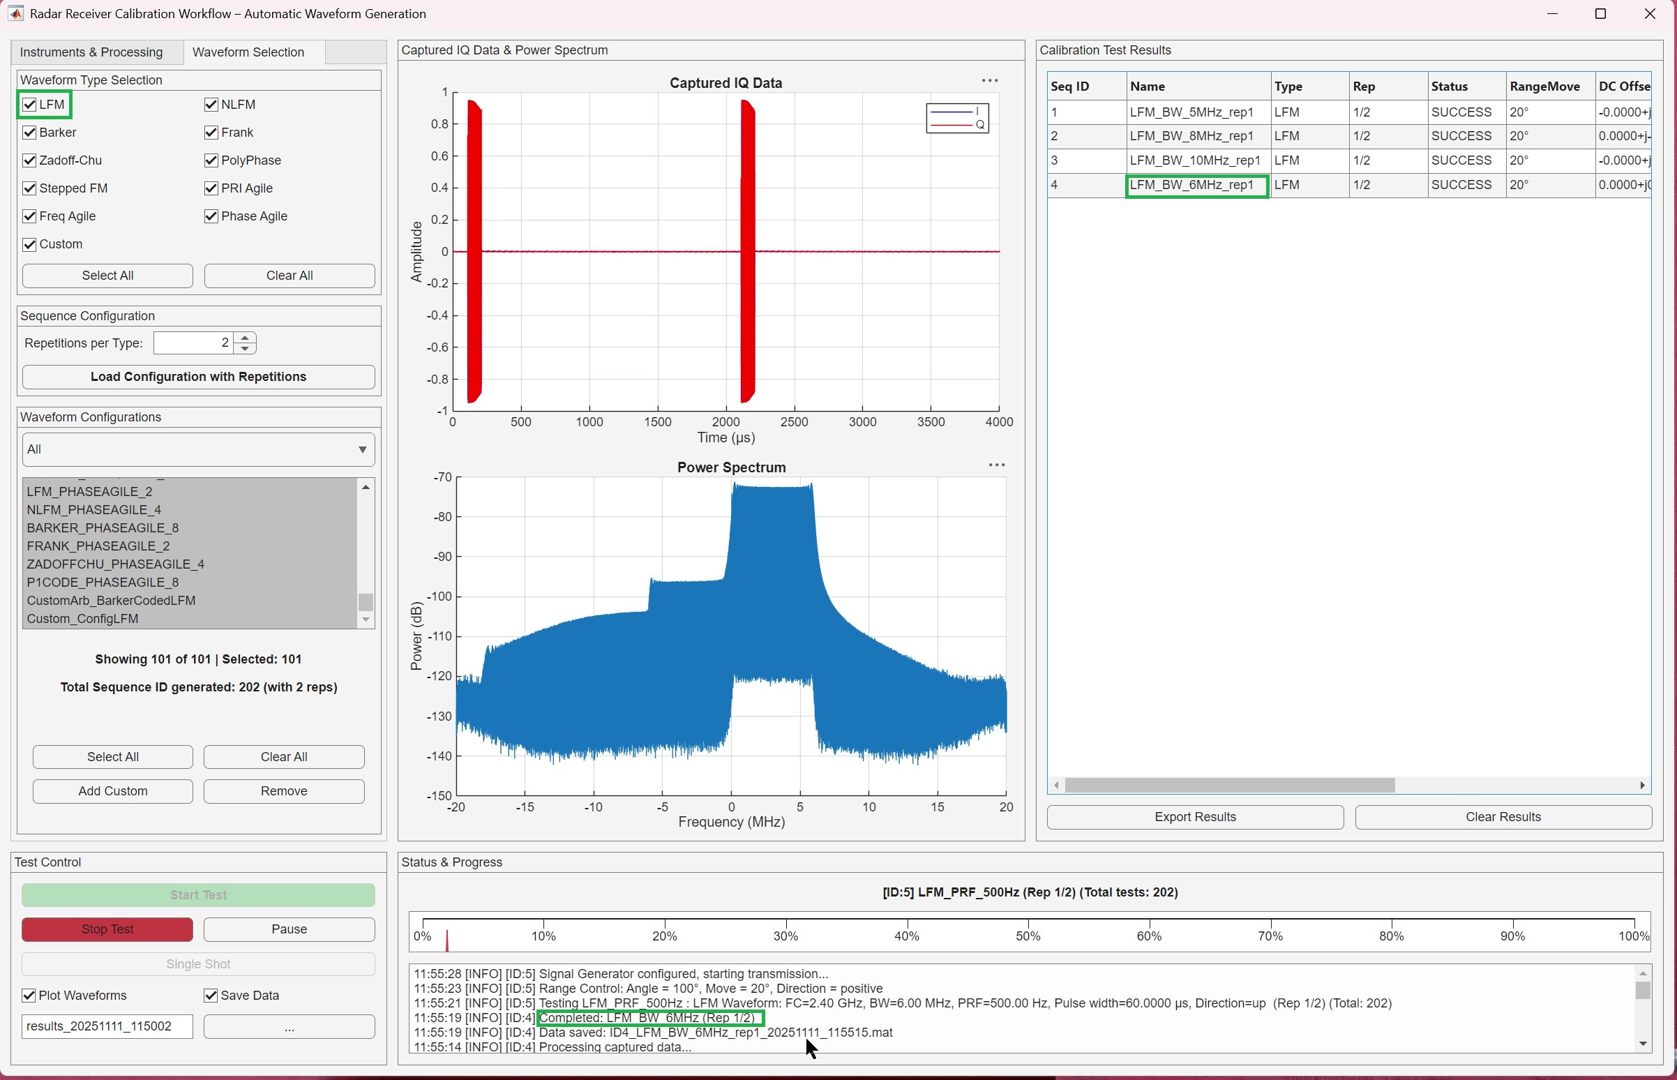Toggle the Phase Agile checkbox
Image resolution: width=1677 pixels, height=1080 pixels.
(211, 216)
